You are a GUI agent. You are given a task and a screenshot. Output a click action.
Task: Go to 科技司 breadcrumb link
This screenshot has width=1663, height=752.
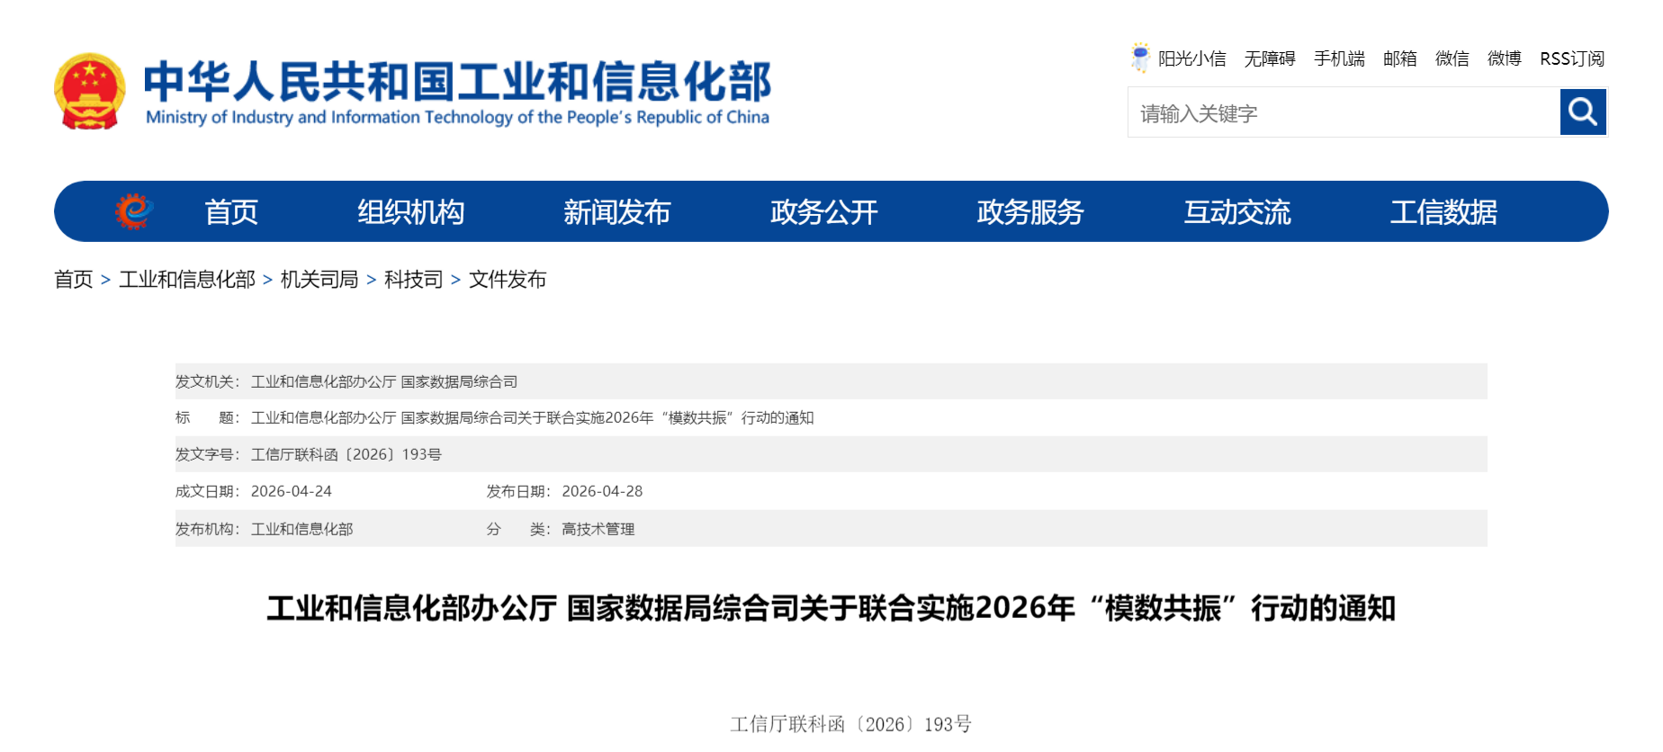tap(414, 280)
